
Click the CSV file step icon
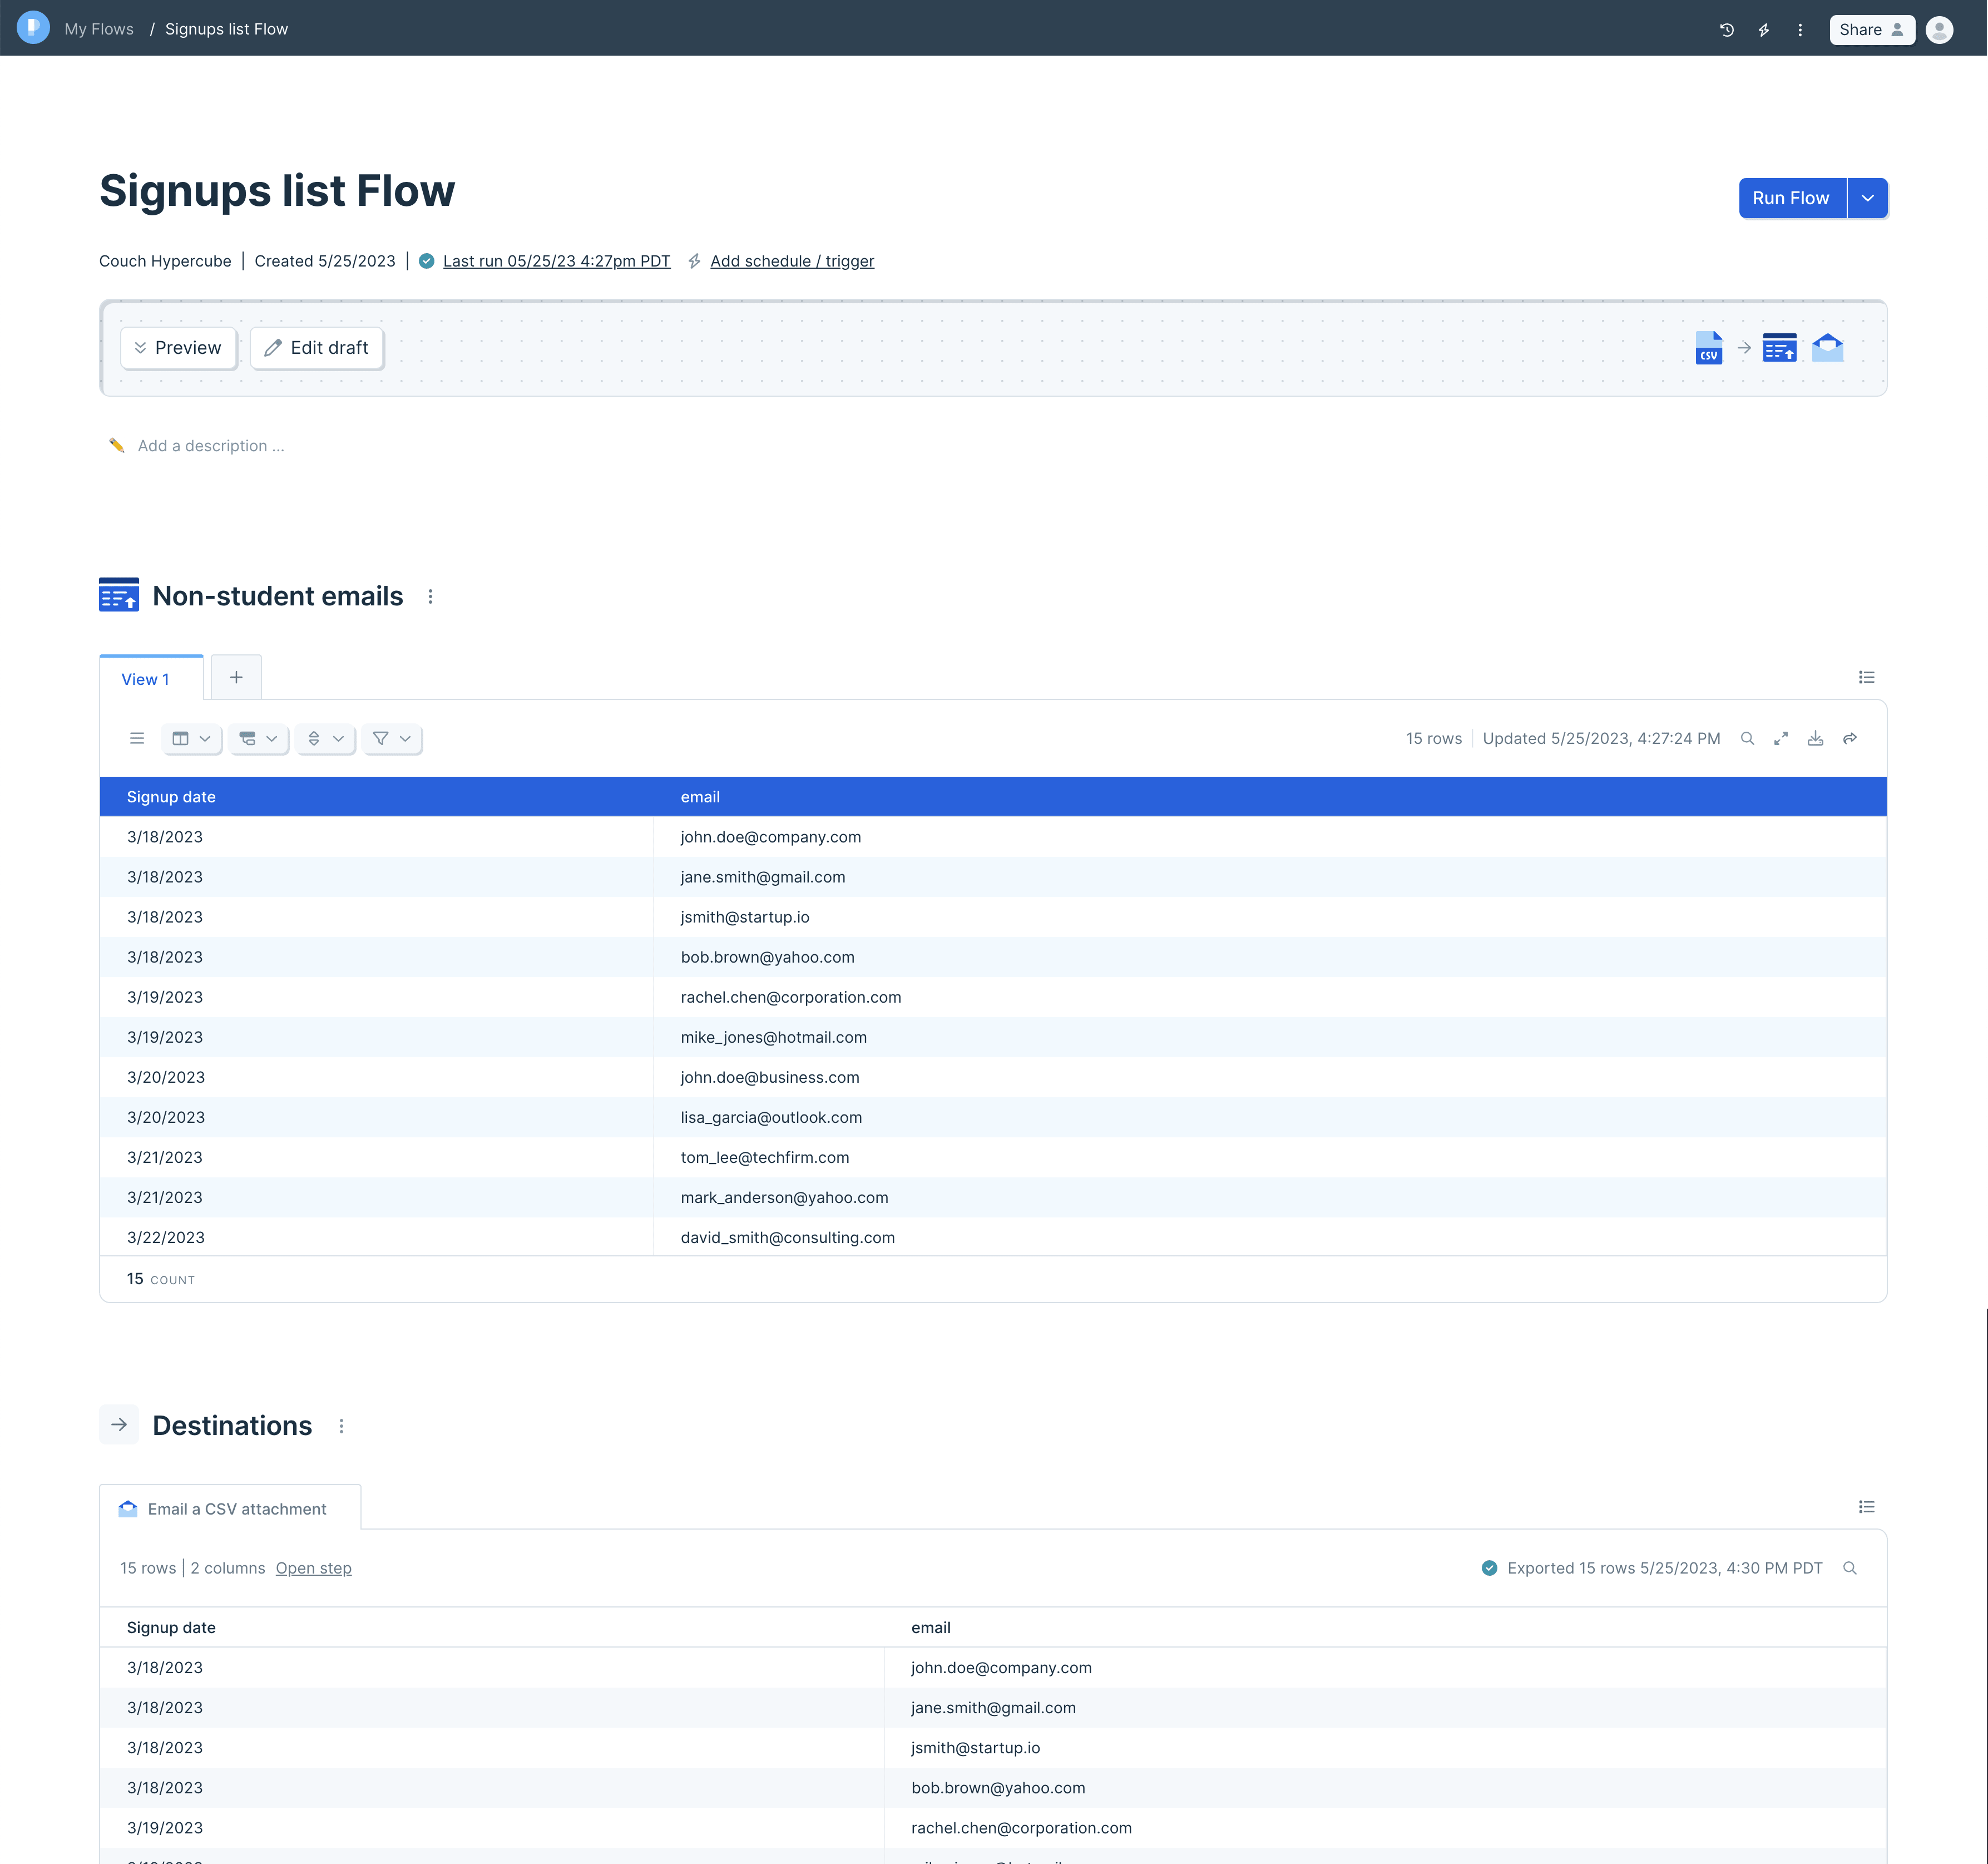[x=1709, y=348]
